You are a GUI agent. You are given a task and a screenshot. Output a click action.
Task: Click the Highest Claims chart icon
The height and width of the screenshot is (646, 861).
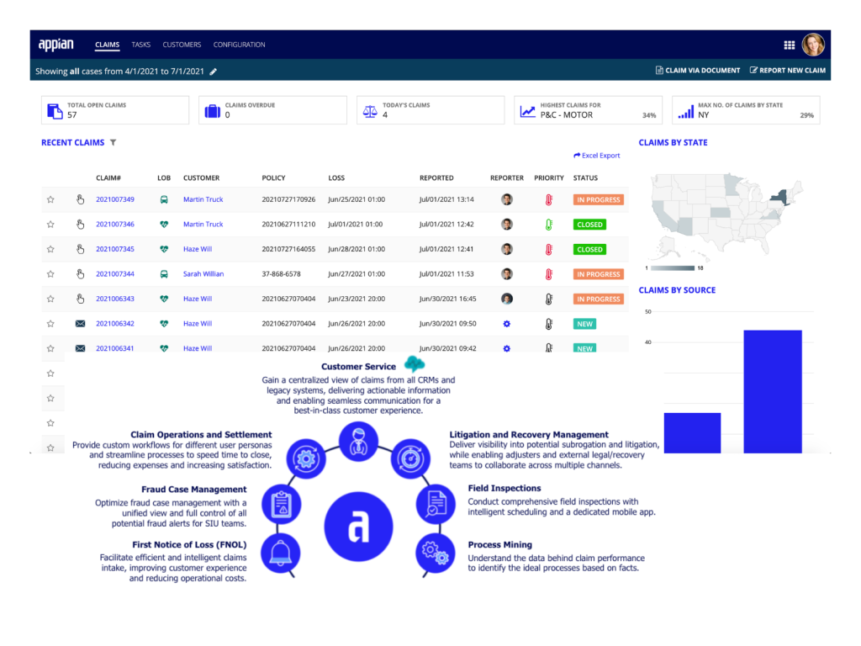click(x=528, y=112)
